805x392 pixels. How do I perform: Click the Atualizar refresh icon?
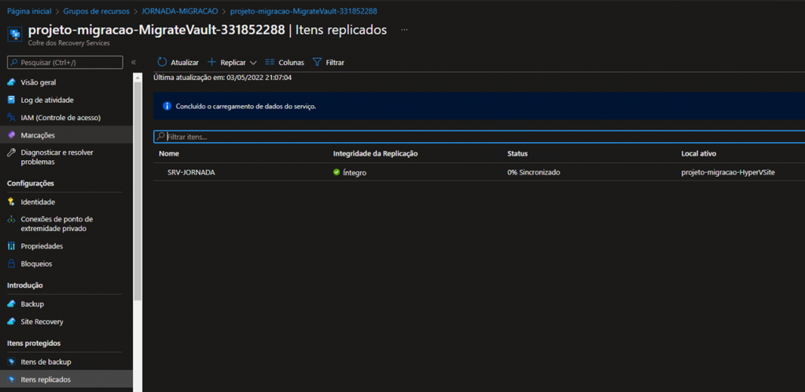pos(162,62)
